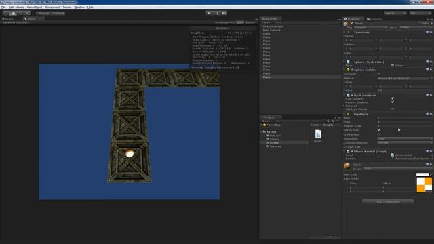
Task: Open the Layout dropdown in toolbar
Action: click(420, 13)
